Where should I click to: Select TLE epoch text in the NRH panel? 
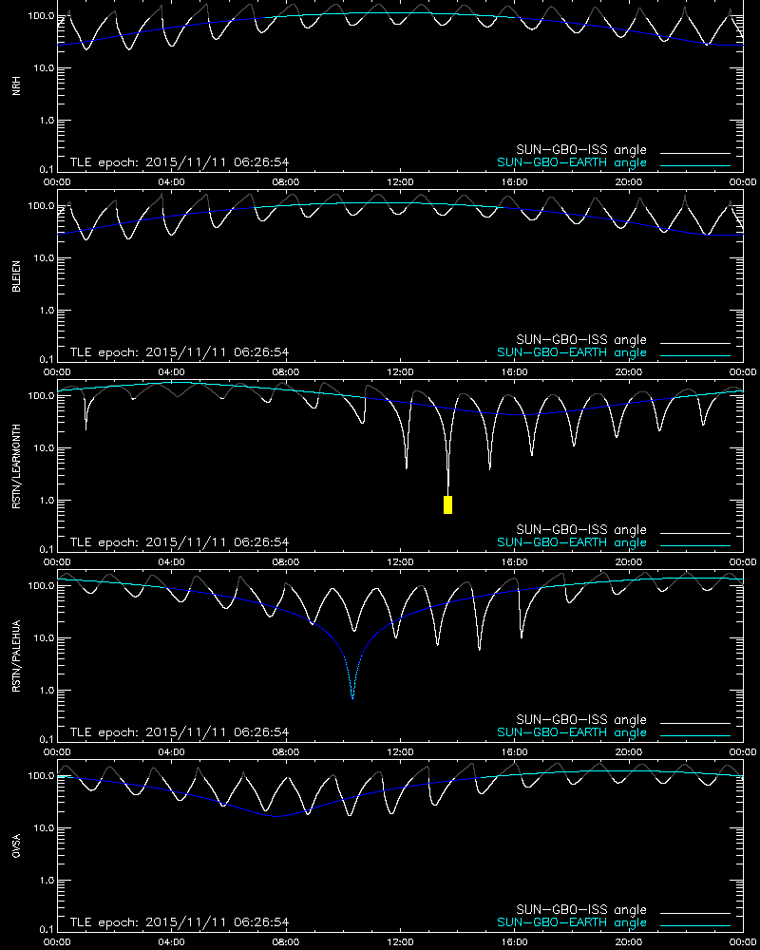[180, 162]
